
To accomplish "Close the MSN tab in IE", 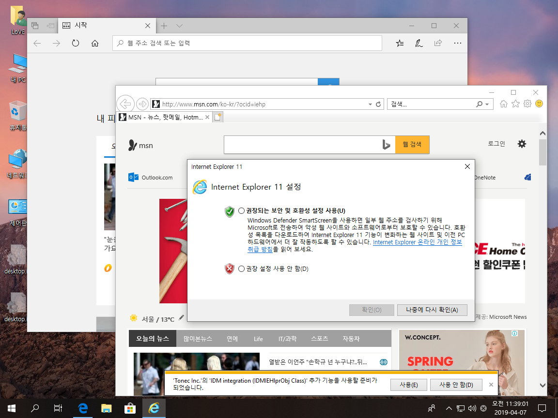I will pyautogui.click(x=207, y=117).
